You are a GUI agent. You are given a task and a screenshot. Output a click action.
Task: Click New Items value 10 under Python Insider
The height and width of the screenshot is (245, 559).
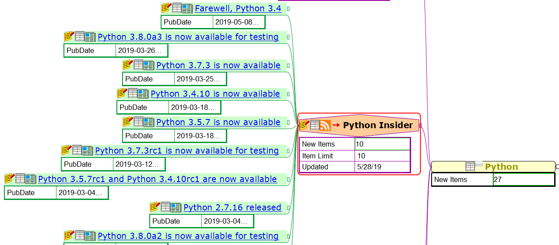point(382,144)
